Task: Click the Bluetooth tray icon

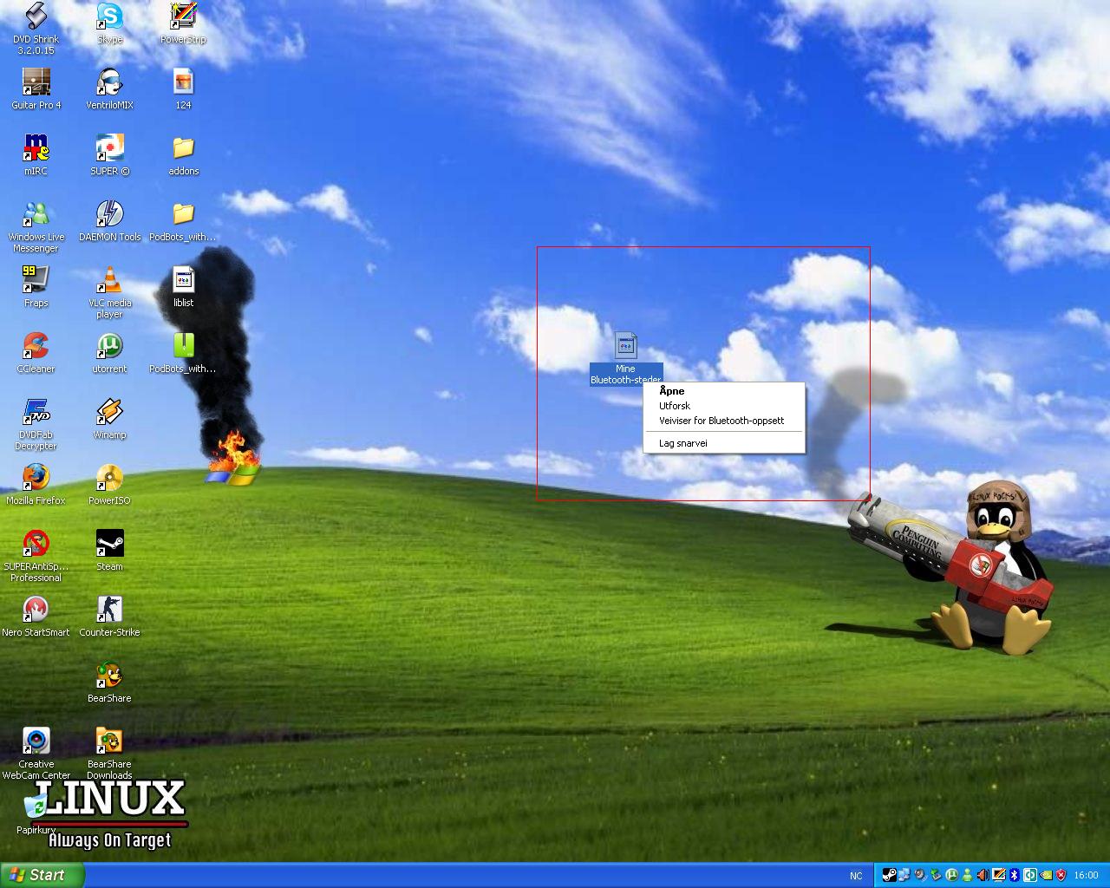Action: click(1015, 875)
